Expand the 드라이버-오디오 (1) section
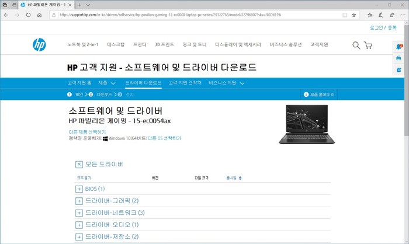The image size is (409, 244). [79, 225]
